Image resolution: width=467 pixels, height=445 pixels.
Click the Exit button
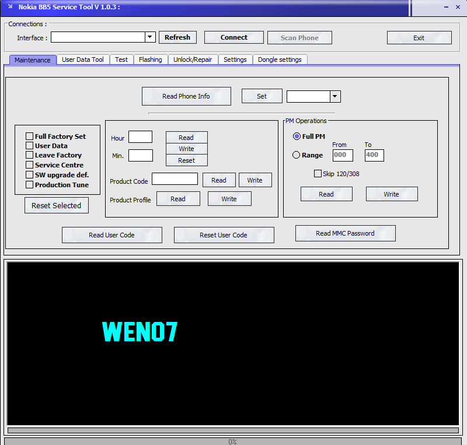pos(419,38)
